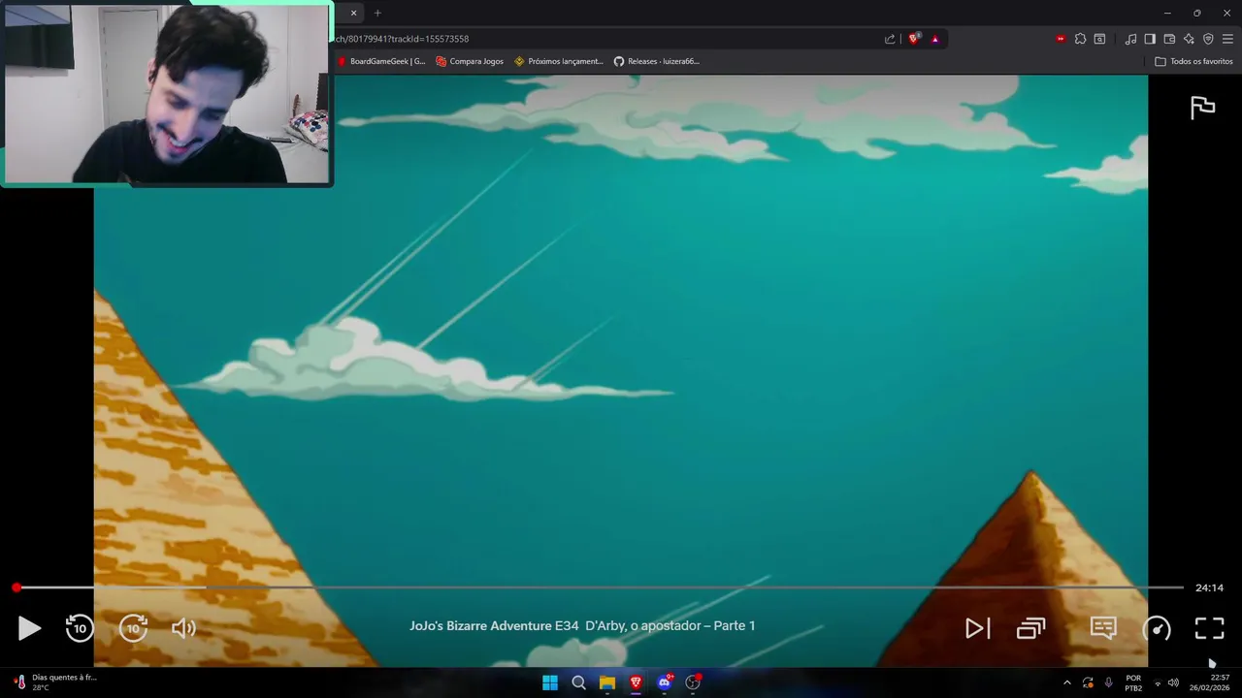Open Discord from the taskbar
1242x698 pixels.
(665, 682)
